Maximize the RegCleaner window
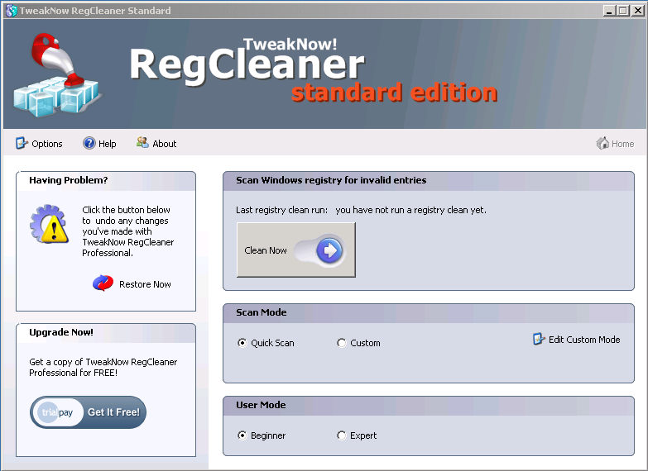Screen dimensions: 648x471 pyautogui.click(x=622, y=11)
